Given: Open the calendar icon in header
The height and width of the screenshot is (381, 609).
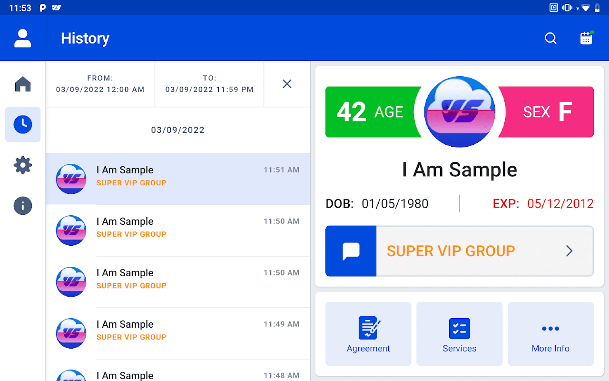Looking at the screenshot, I should 587,38.
